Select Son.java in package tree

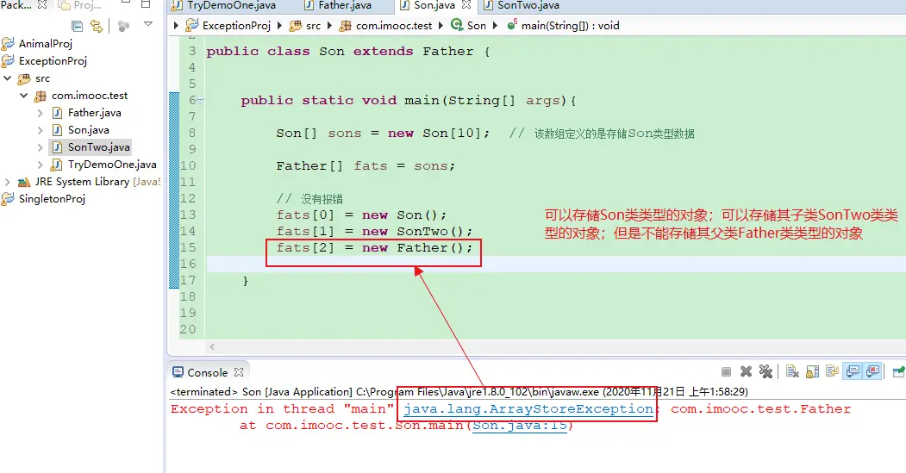point(89,130)
